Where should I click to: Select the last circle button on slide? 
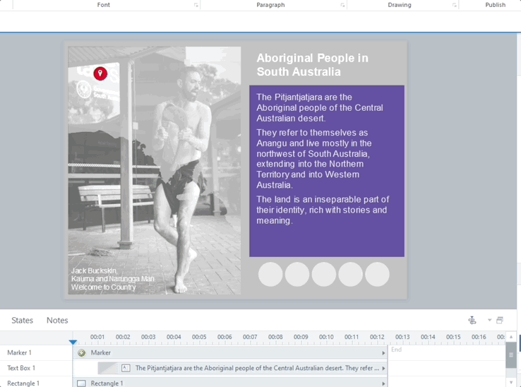coord(377,275)
